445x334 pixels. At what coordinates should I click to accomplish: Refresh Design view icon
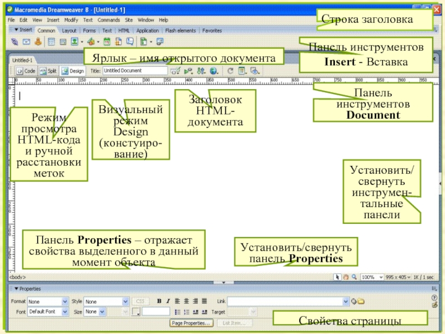point(230,71)
